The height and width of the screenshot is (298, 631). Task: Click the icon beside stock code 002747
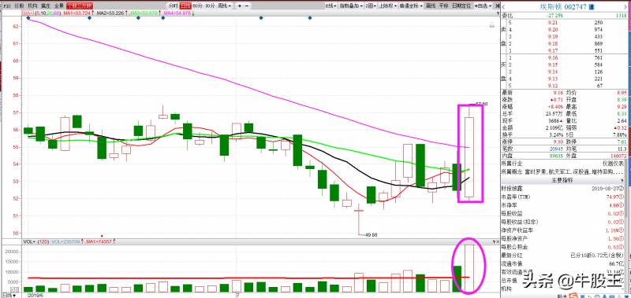[x=591, y=6]
